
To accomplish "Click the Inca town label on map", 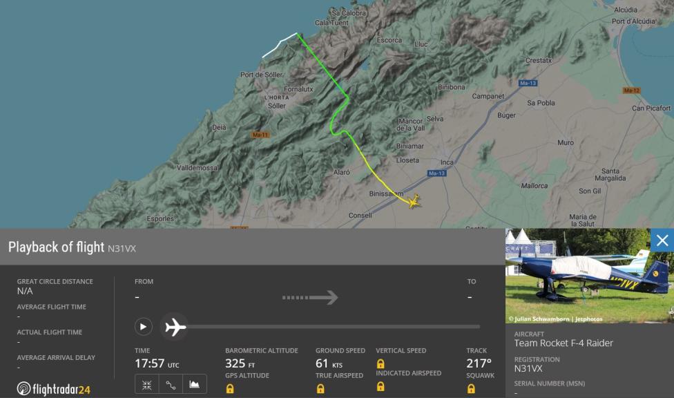I will coord(447,162).
